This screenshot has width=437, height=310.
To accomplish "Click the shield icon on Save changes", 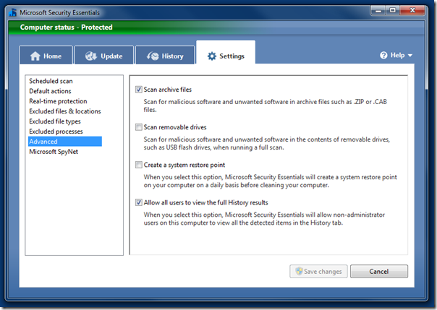I will (299, 271).
